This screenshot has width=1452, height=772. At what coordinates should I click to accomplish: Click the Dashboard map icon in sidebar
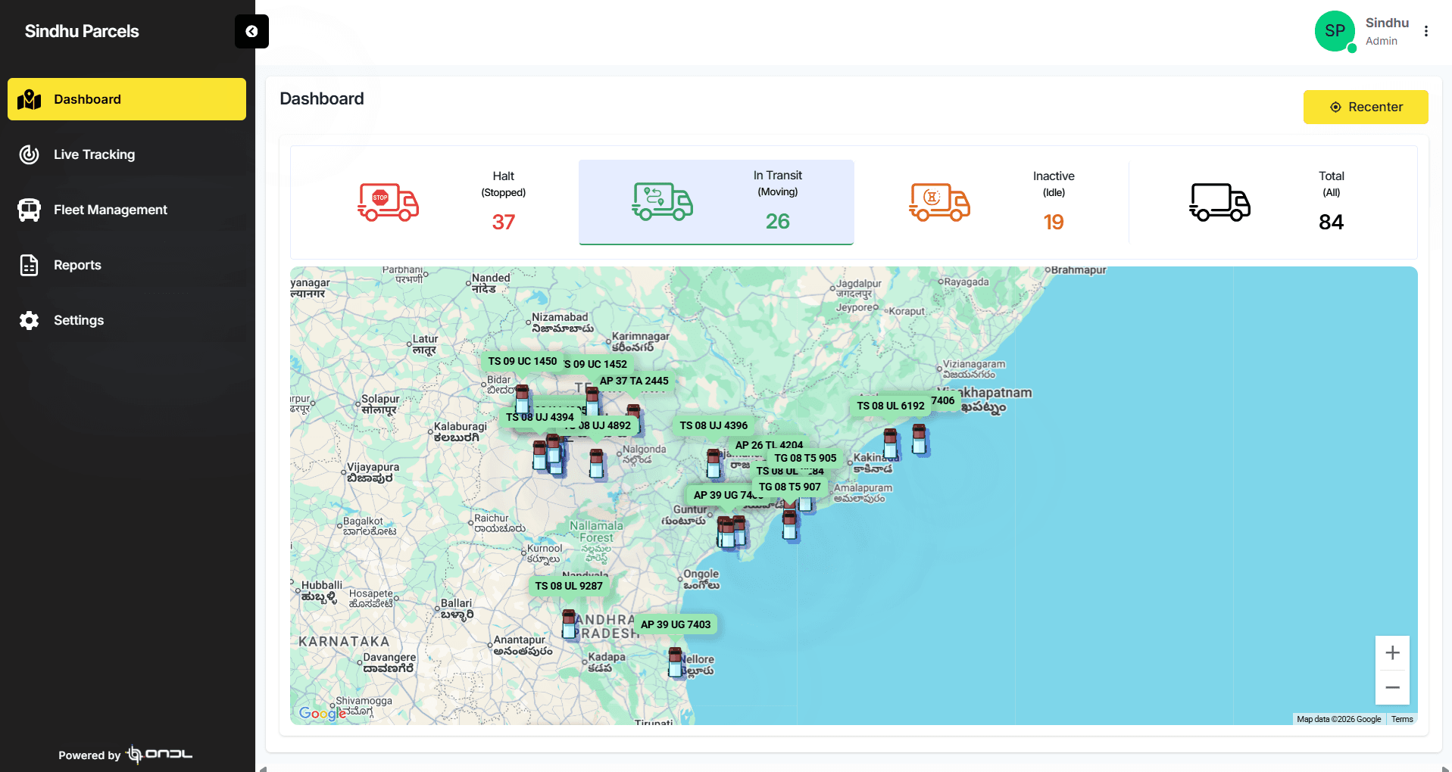click(29, 99)
